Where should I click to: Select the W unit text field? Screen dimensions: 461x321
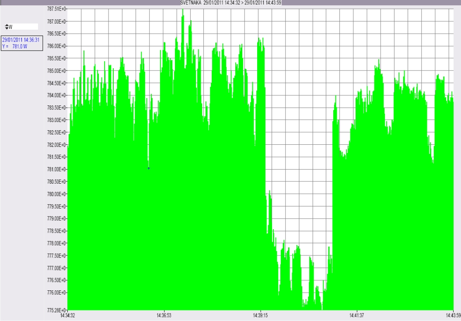click(23, 27)
